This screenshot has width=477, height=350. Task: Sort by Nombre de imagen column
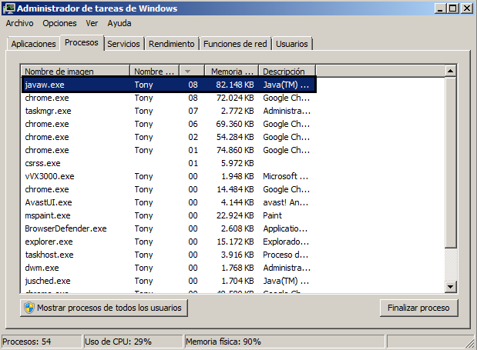(x=76, y=72)
